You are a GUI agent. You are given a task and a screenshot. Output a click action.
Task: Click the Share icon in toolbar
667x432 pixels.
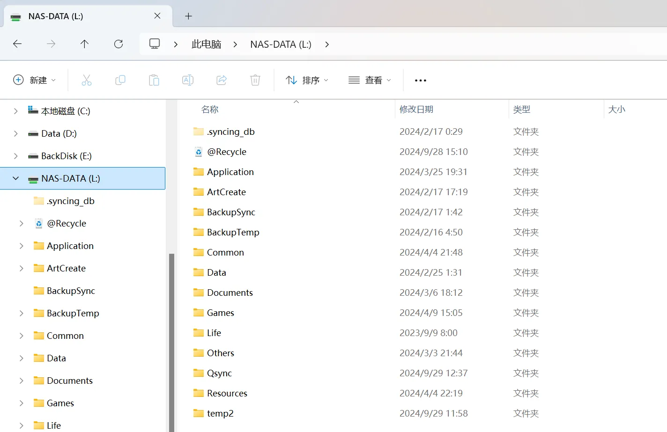(x=222, y=81)
